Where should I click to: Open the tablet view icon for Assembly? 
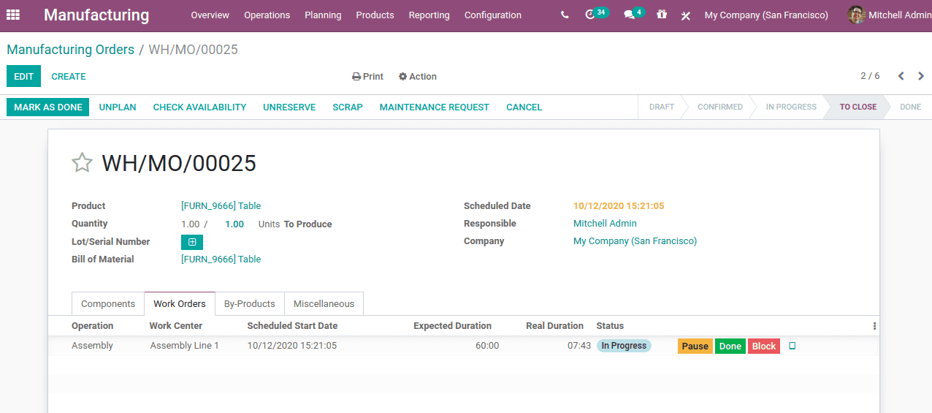click(792, 346)
